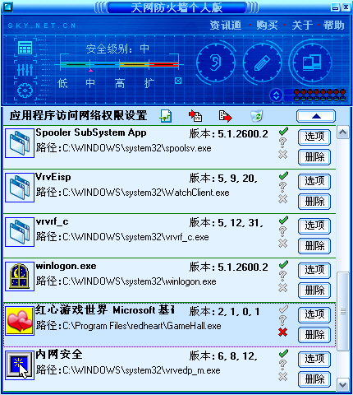The image size is (353, 395).
Task: Click 选项 for VrvEisp
Action: point(314,181)
